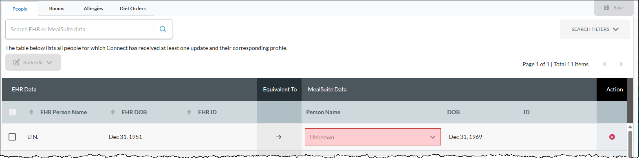The width and height of the screenshot is (639, 158).
Task: Open the Rooms tab
Action: pos(57,8)
